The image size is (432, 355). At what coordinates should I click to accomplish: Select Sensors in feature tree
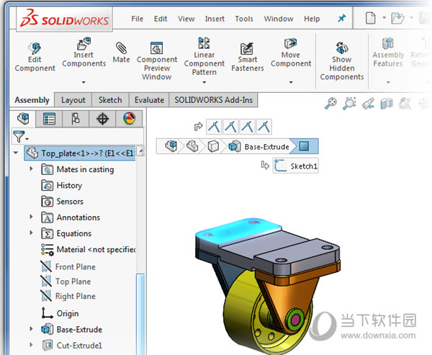(62, 201)
